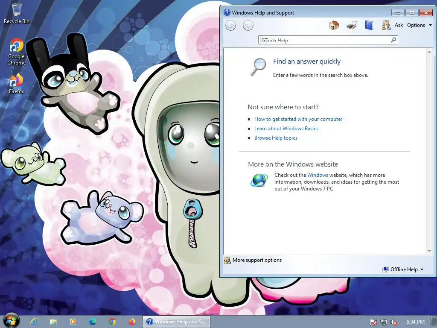
Task: Open the Action Center flag icon
Action: [373, 322]
